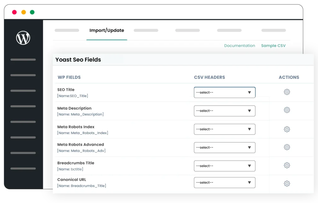
Task: Open settings gear for SEO Title row
Action: [x=287, y=92]
